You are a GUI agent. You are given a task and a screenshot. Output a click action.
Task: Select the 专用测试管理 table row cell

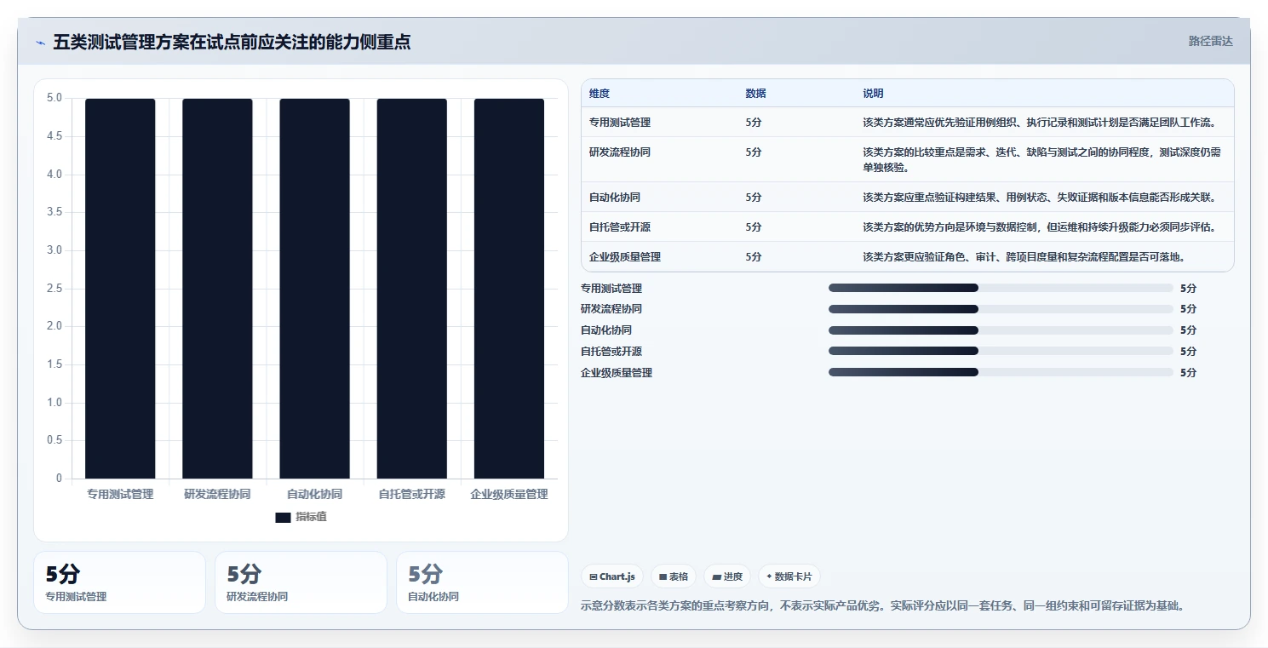[620, 123]
